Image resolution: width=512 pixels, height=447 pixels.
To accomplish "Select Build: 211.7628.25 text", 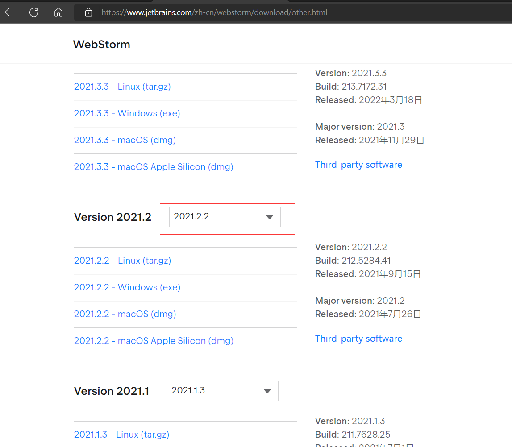I will click(x=353, y=434).
